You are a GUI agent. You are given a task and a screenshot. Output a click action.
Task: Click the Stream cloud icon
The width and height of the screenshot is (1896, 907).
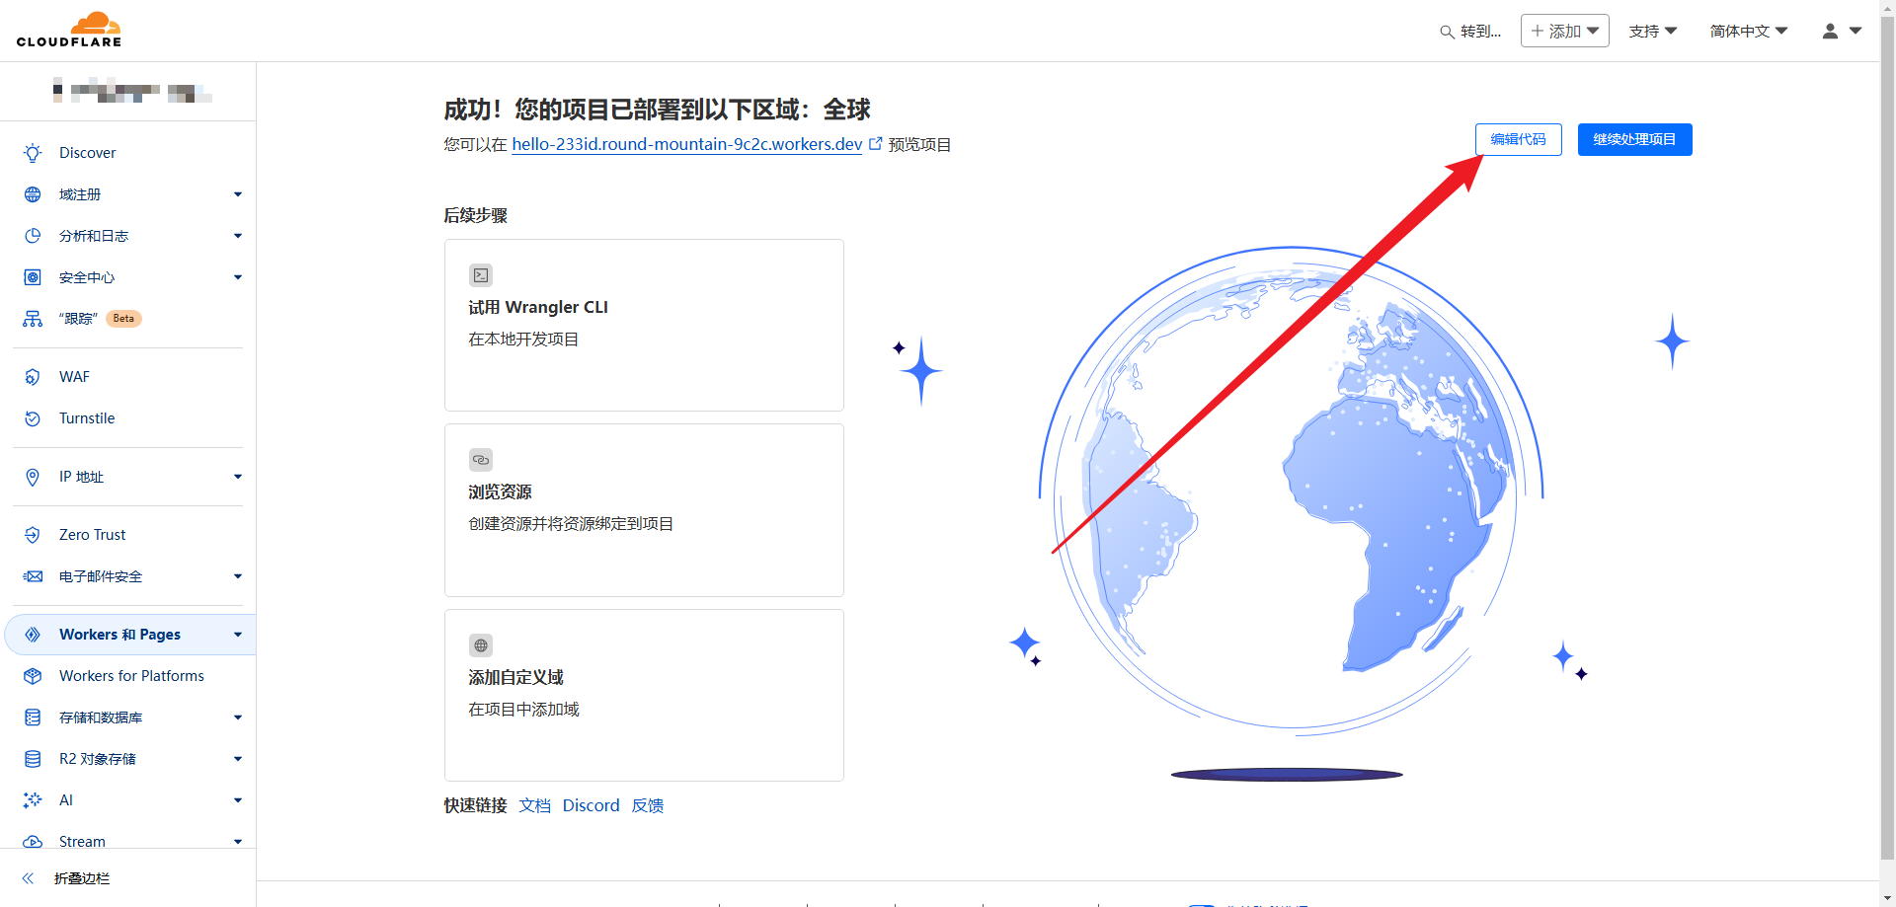point(33,842)
